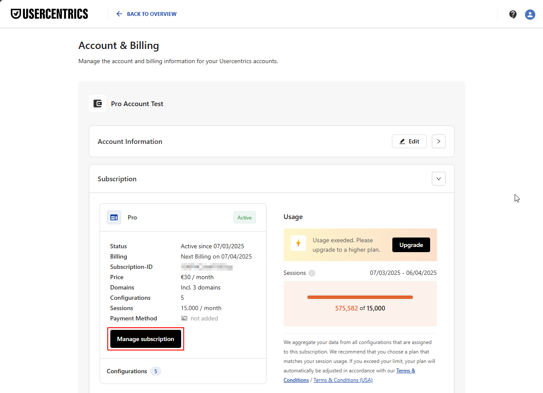The width and height of the screenshot is (543, 393).
Task: Click the crossed-out card payment icon
Action: [184, 318]
